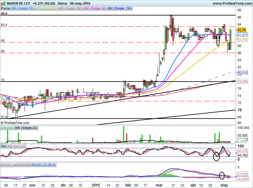
Task: Click the -0,3341 MACD value tag
Action: (243, 179)
